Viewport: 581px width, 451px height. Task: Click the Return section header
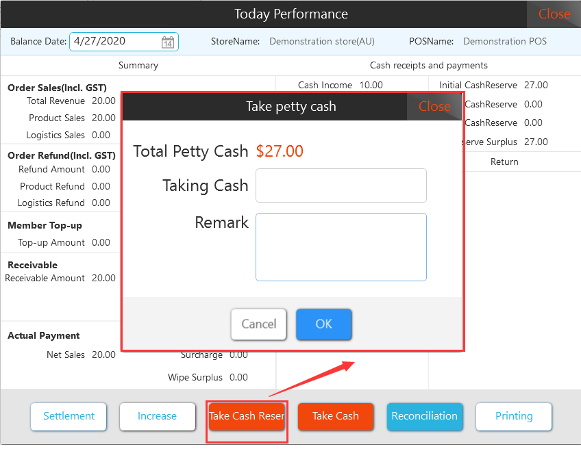504,162
